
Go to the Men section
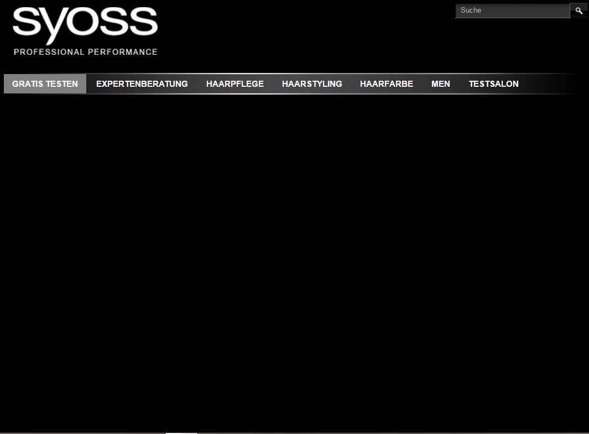click(441, 83)
